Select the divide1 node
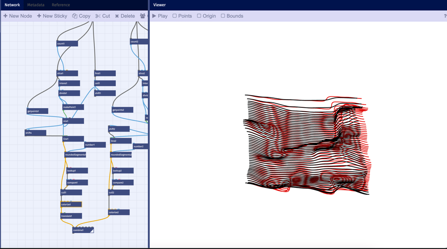The image size is (447, 249). coord(69,93)
